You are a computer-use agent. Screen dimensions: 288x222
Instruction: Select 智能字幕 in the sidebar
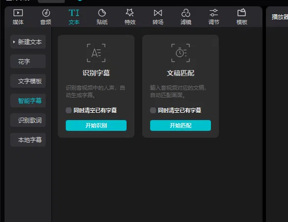[28, 100]
